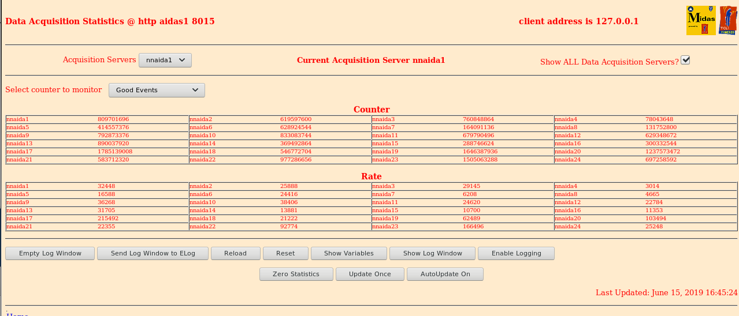Select counter value 890037920
The image size is (739, 316).
coord(113,144)
